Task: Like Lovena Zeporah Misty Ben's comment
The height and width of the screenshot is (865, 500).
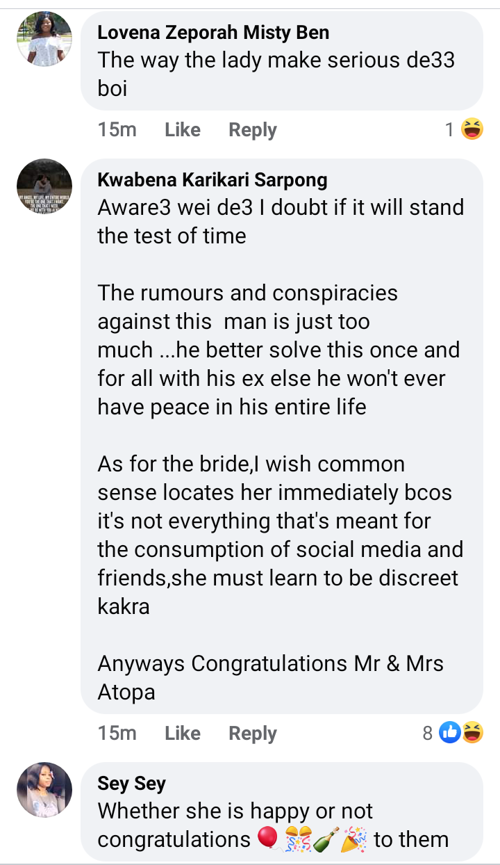Action: [183, 130]
